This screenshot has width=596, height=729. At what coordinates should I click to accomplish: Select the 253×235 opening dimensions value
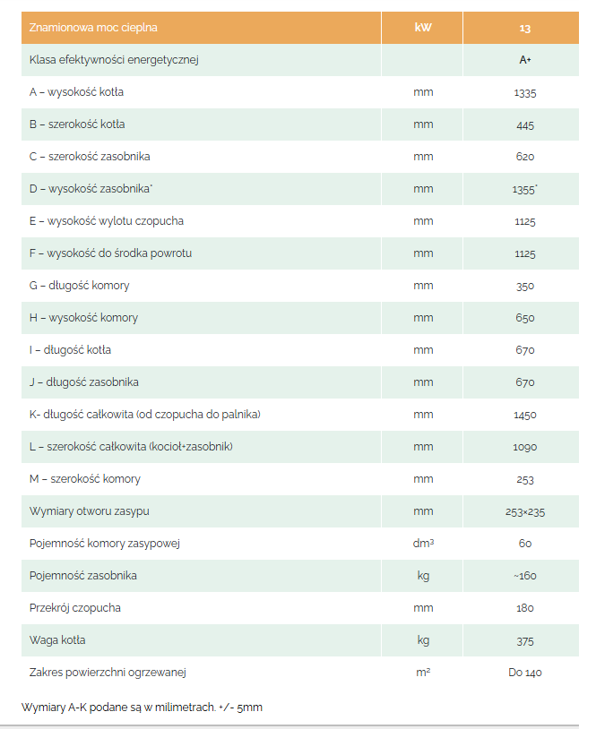(x=525, y=511)
